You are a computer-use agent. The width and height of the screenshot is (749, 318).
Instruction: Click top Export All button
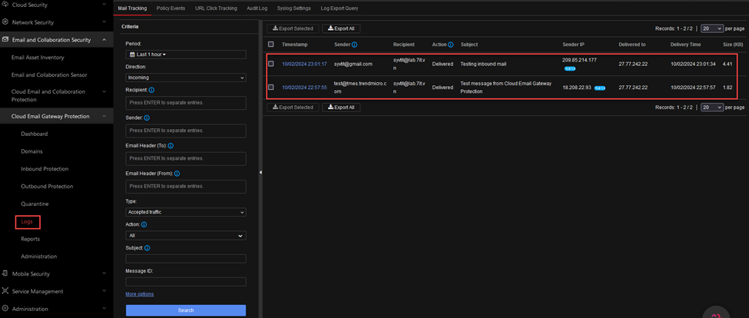tap(341, 28)
